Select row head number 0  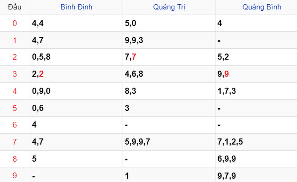point(14,23)
